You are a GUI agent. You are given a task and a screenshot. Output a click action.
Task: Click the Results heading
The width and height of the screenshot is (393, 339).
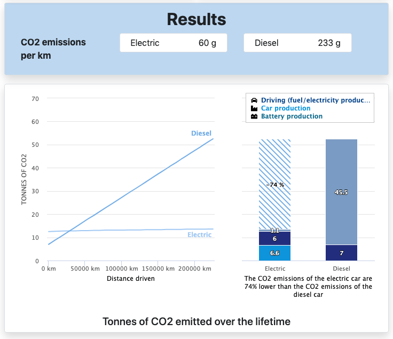[x=196, y=19]
